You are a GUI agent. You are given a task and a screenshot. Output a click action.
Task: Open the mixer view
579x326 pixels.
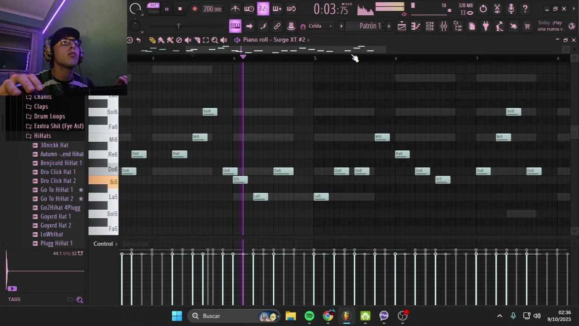(x=444, y=26)
